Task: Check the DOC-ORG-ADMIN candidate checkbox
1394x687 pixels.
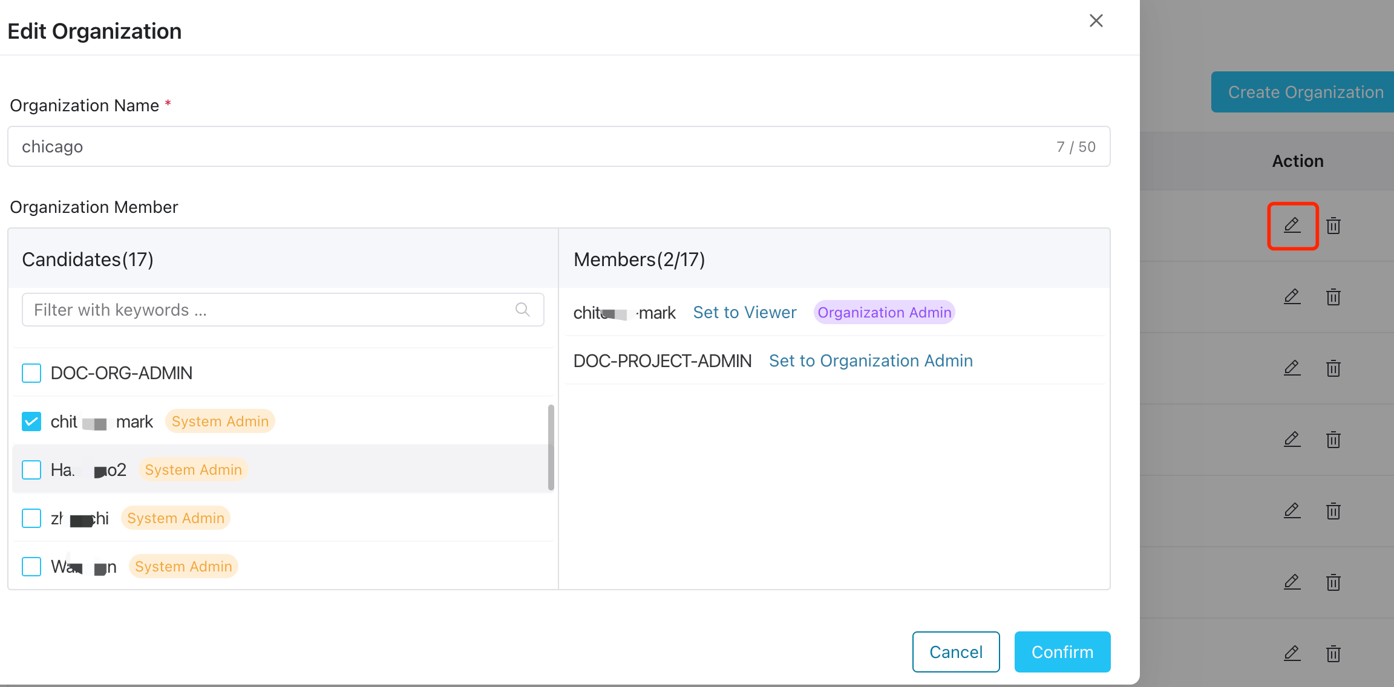Action: click(x=31, y=373)
